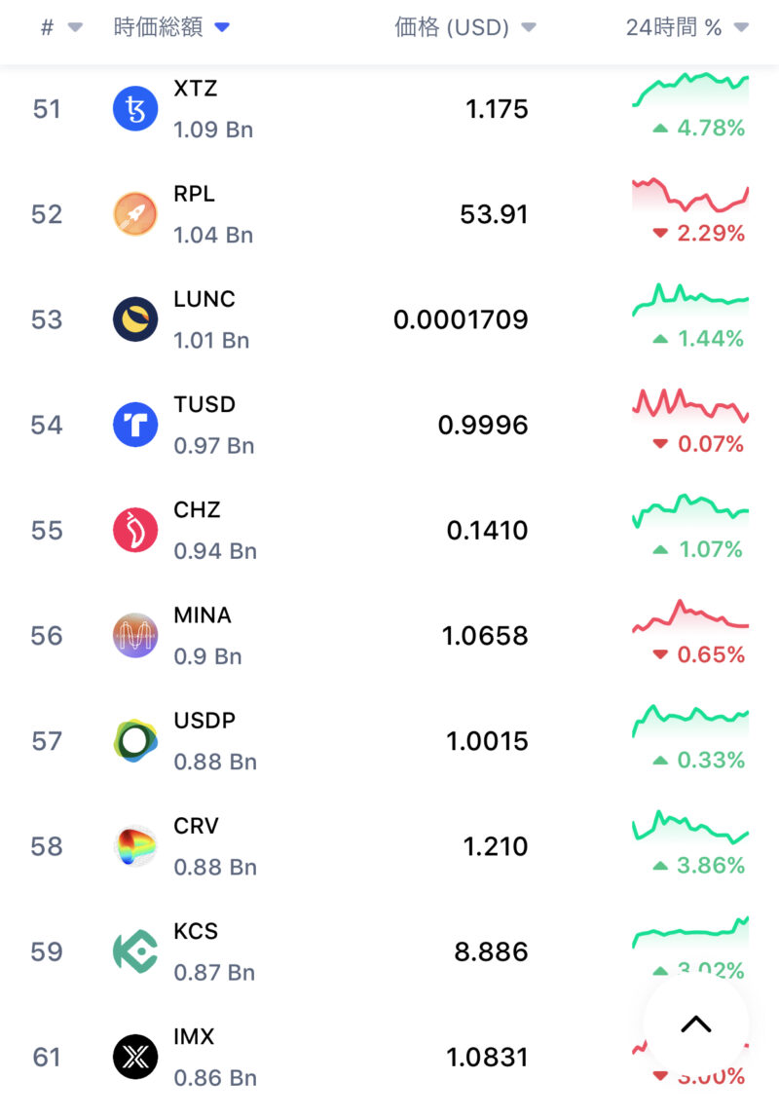Select the LUNC coin icon
779x1117 pixels.
[135, 319]
